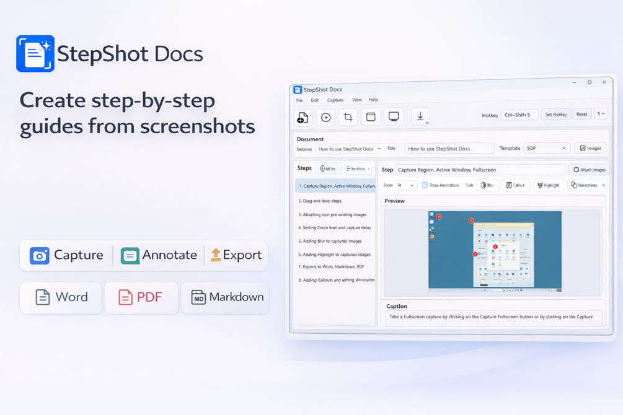Image resolution: width=623 pixels, height=415 pixels.
Task: Click the green Annotate icon
Action: (130, 256)
